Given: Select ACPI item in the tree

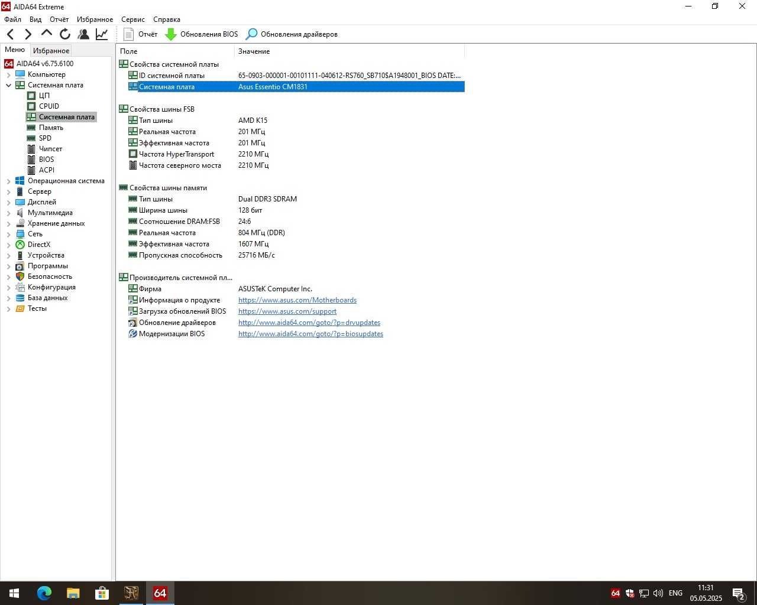Looking at the screenshot, I should point(47,170).
